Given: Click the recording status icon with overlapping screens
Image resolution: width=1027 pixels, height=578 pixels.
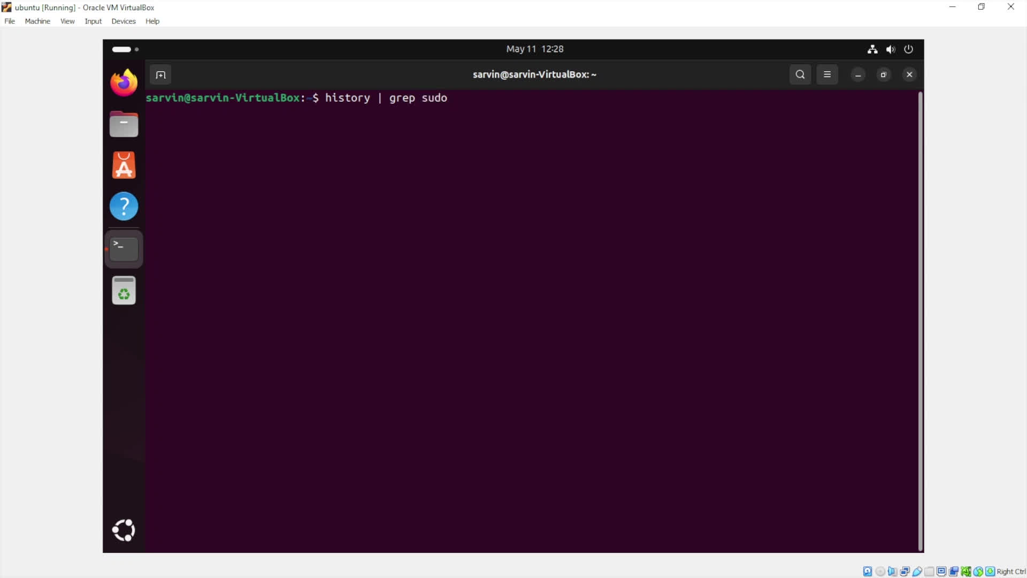Looking at the screenshot, I should tap(954, 572).
